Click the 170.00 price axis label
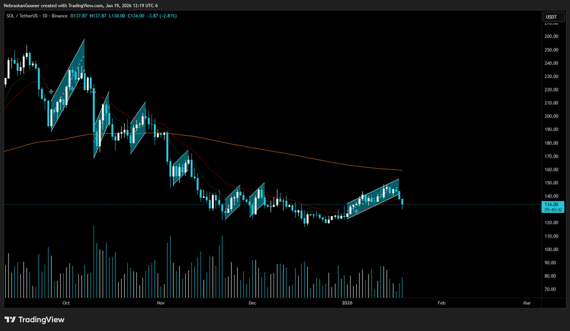This screenshot has width=570, height=331. (551, 156)
